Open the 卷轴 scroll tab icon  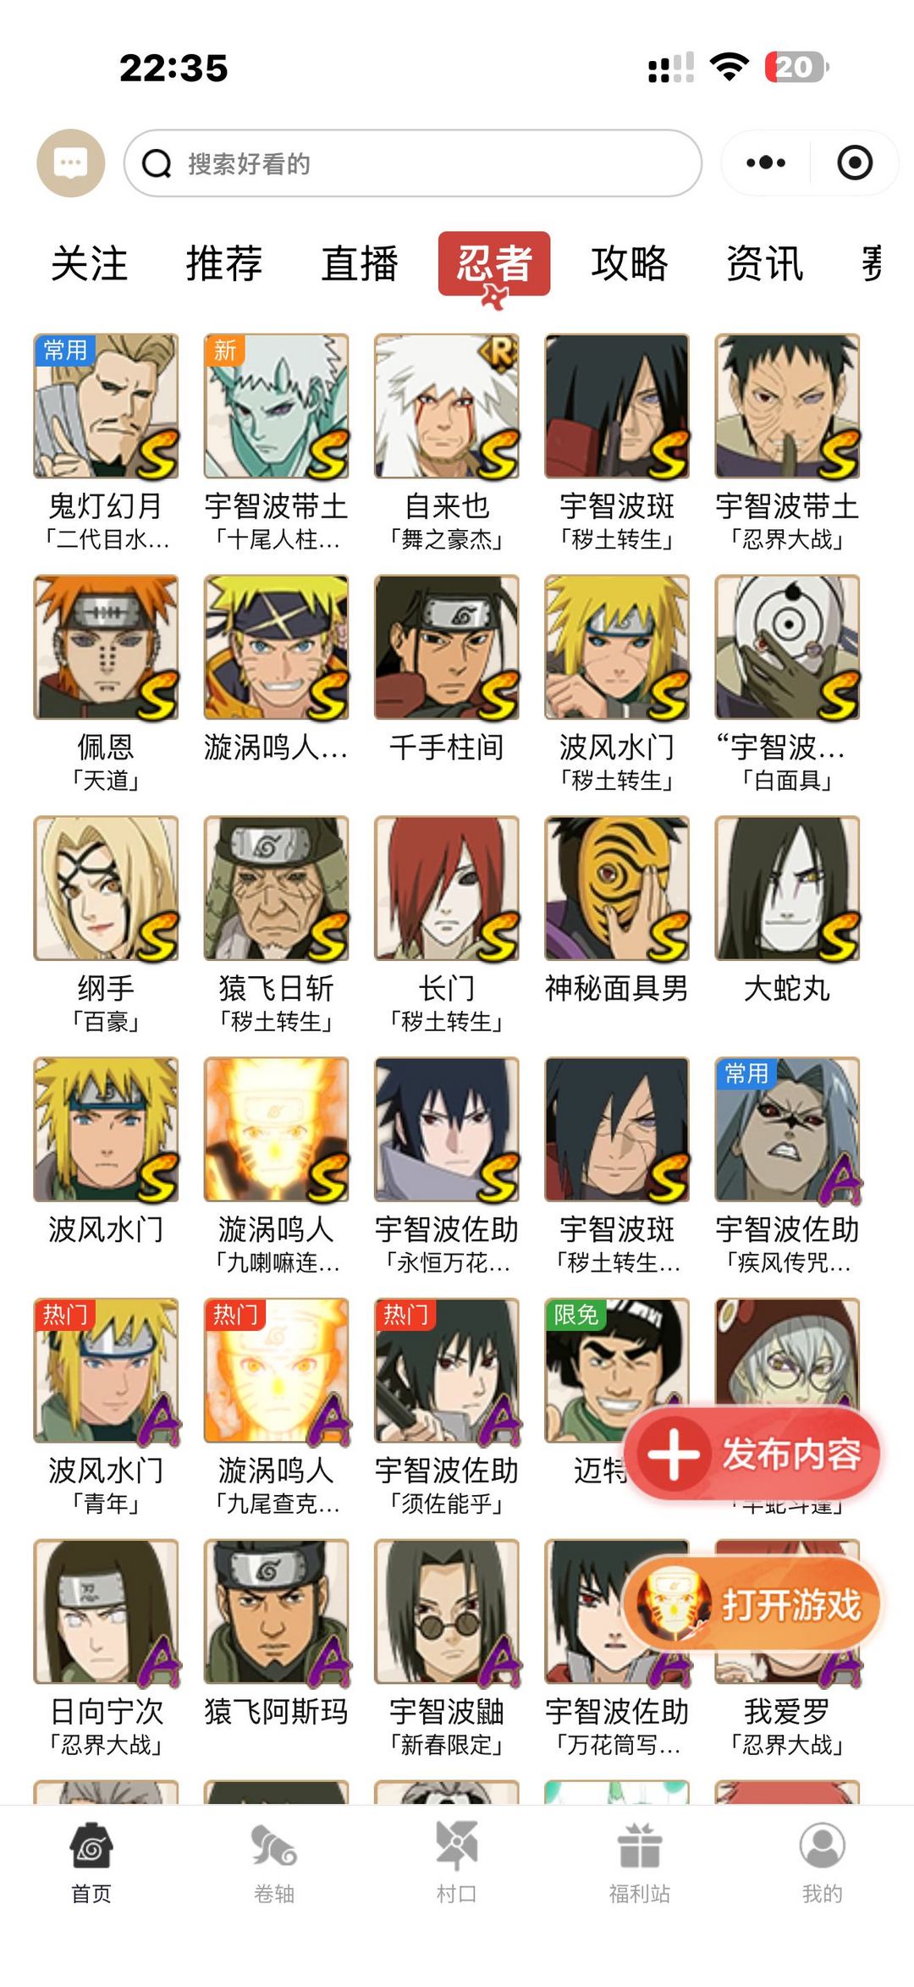click(x=274, y=1846)
